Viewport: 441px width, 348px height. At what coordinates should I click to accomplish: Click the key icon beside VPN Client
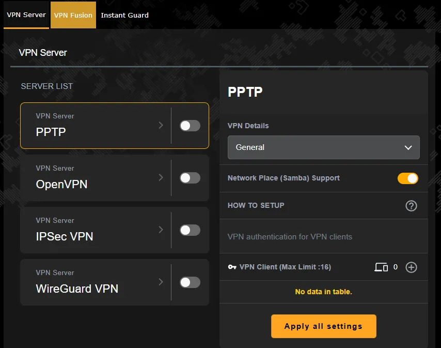(x=231, y=267)
